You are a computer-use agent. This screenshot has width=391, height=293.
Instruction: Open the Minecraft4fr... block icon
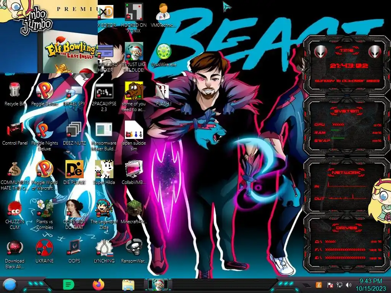[x=134, y=212]
